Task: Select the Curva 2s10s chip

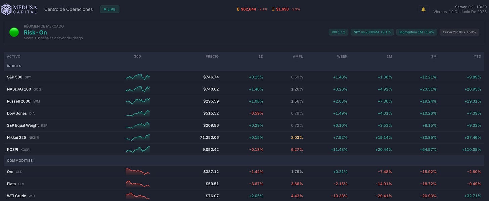Action: tap(459, 32)
